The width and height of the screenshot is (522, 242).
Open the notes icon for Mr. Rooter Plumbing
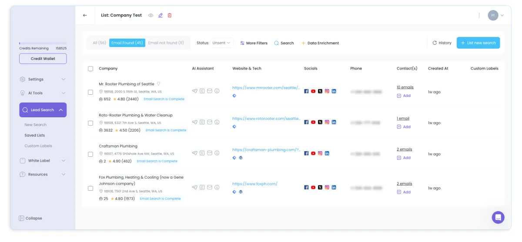pyautogui.click(x=202, y=91)
